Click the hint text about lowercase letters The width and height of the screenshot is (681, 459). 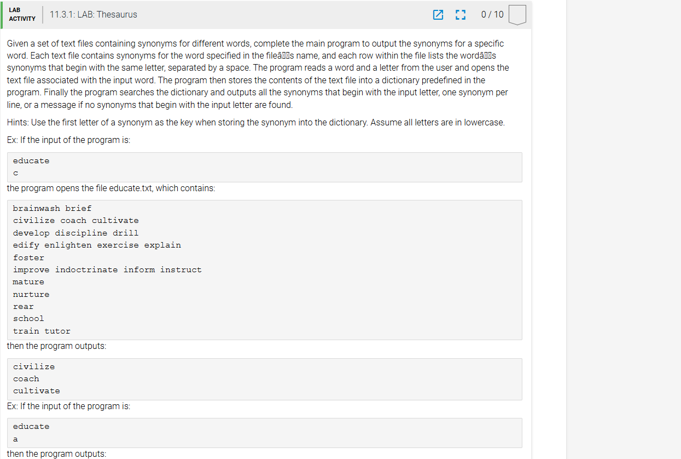[255, 122]
